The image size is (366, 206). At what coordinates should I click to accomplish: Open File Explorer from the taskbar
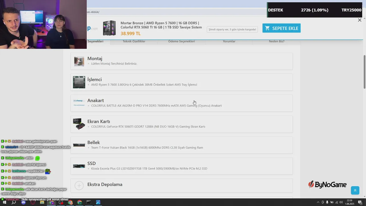click(x=42, y=202)
